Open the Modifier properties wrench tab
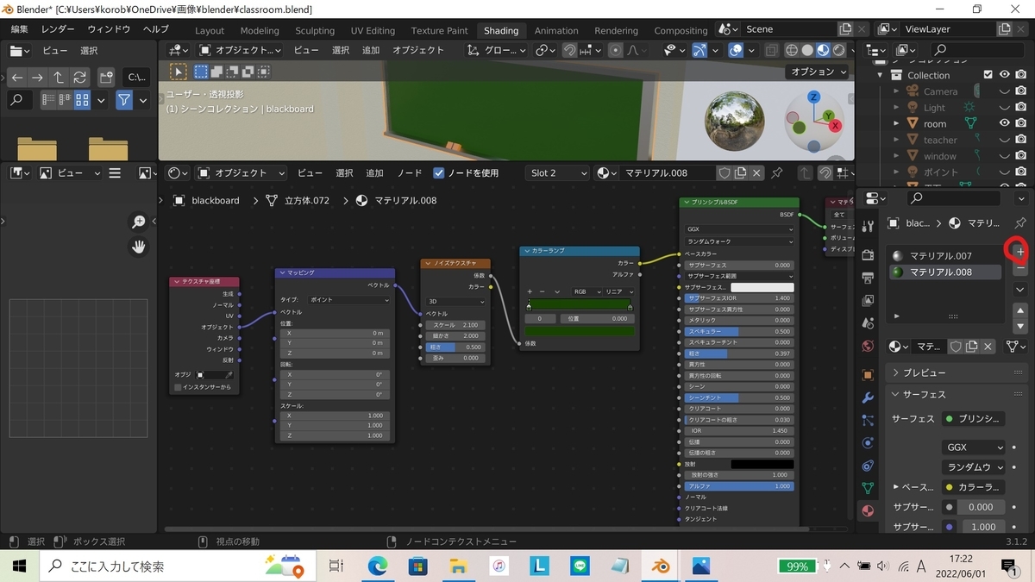Screen dimensions: 1035x582 click(x=868, y=398)
